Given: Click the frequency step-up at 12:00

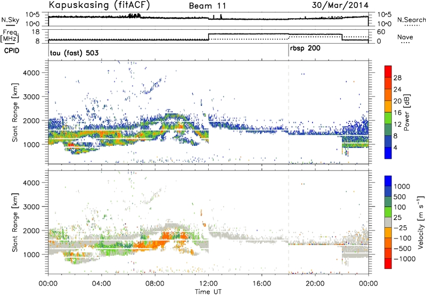Looking at the screenshot, I should (208, 37).
